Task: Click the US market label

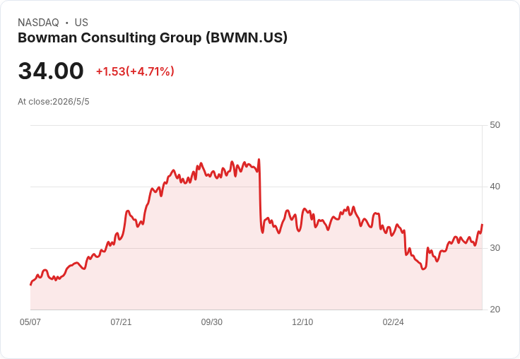Action: coord(81,23)
